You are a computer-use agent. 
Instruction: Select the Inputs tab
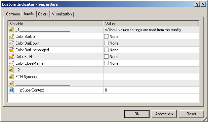point(29,13)
